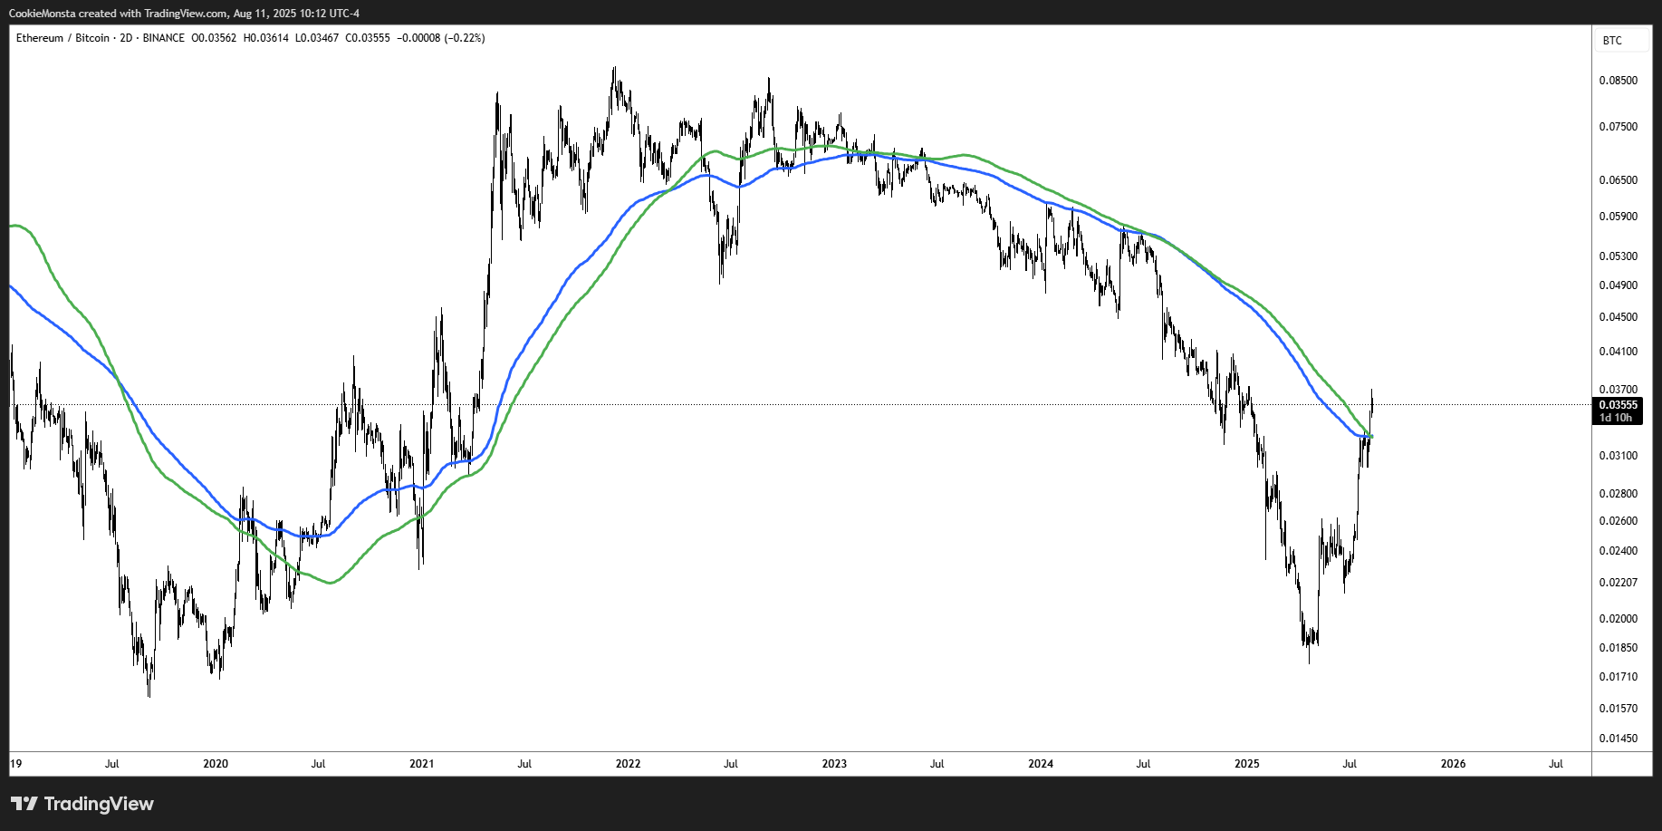Click the current price label 0.03555
The width and height of the screenshot is (1662, 831).
[1618, 405]
